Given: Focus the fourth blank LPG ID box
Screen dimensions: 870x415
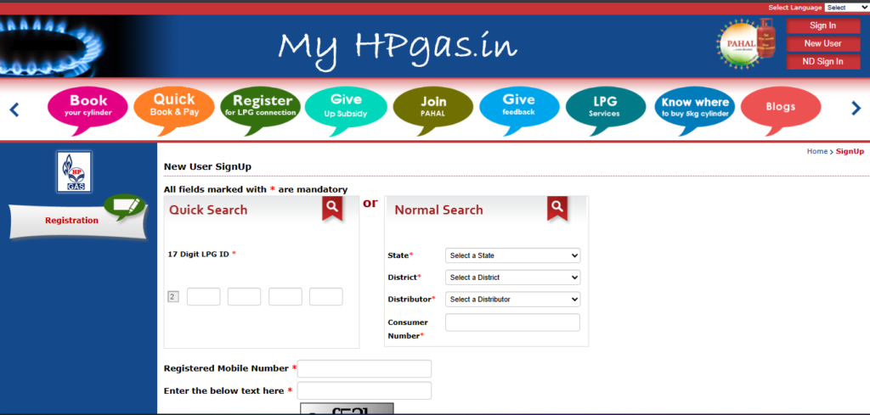Looking at the screenshot, I should point(326,296).
